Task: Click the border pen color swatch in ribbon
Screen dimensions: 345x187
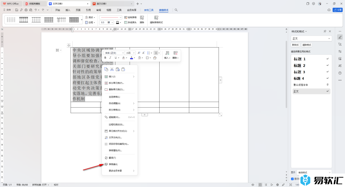Action: pyautogui.click(x=118, y=22)
